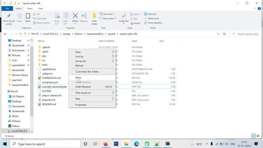This screenshot has width=263, height=148.
Task: Choose Properties in the context menu
Action: (92, 105)
